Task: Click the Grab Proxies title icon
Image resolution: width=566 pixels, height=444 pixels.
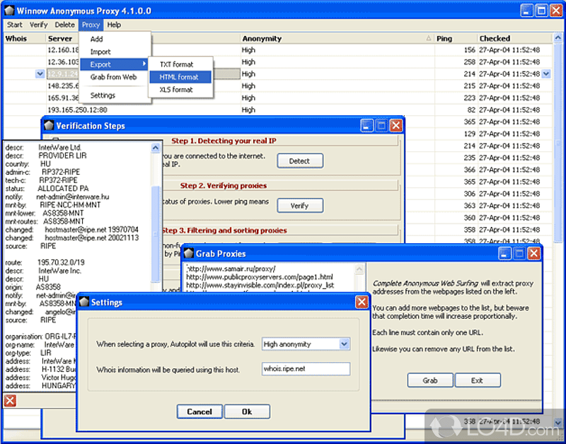Action: 189,254
